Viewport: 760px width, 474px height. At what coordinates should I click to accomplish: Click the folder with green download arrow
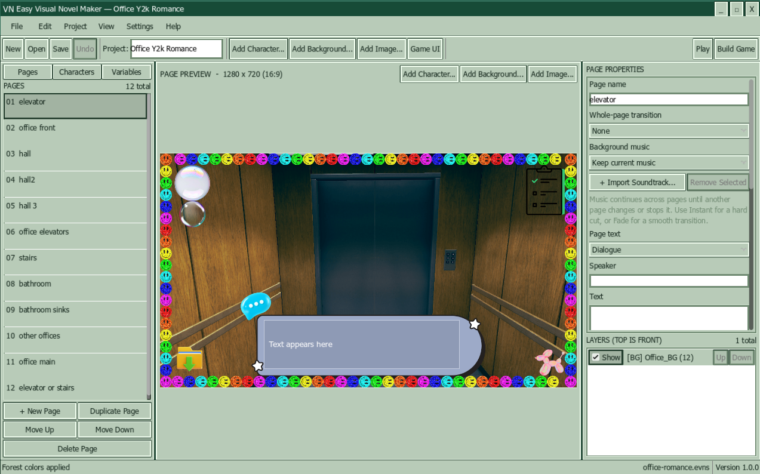[189, 359]
